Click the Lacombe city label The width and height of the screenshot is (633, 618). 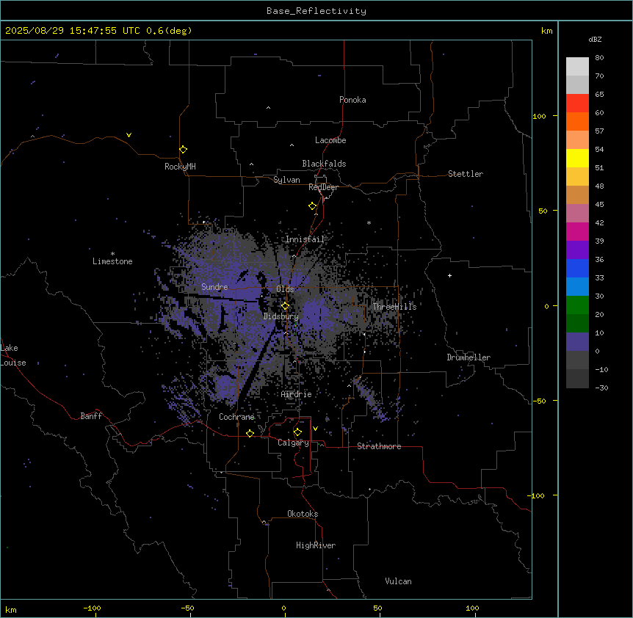pos(330,140)
